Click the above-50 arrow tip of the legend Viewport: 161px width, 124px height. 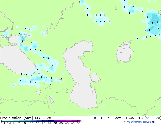point(80,121)
